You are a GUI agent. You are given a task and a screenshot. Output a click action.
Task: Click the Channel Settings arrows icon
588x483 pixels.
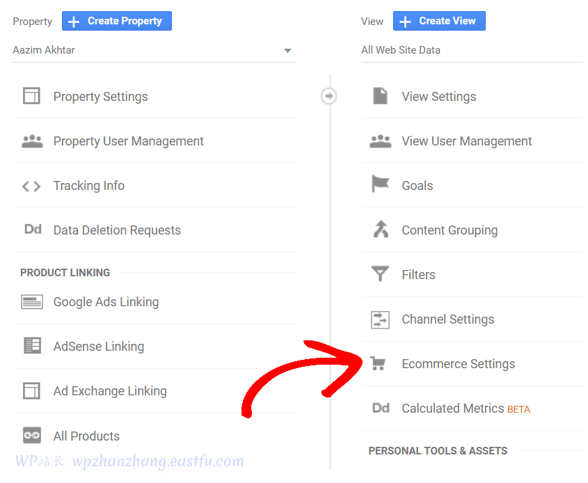point(380,320)
